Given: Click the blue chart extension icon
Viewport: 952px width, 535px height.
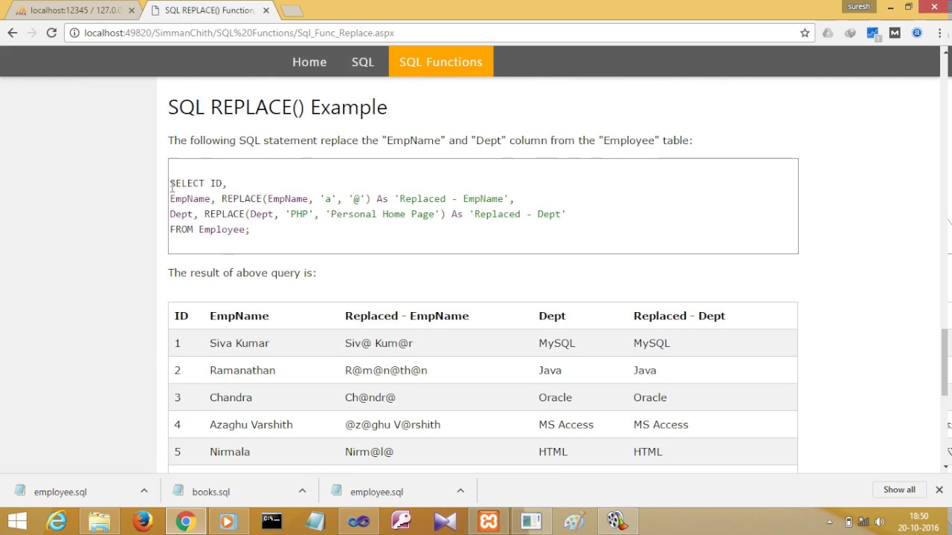Looking at the screenshot, I should [x=873, y=33].
